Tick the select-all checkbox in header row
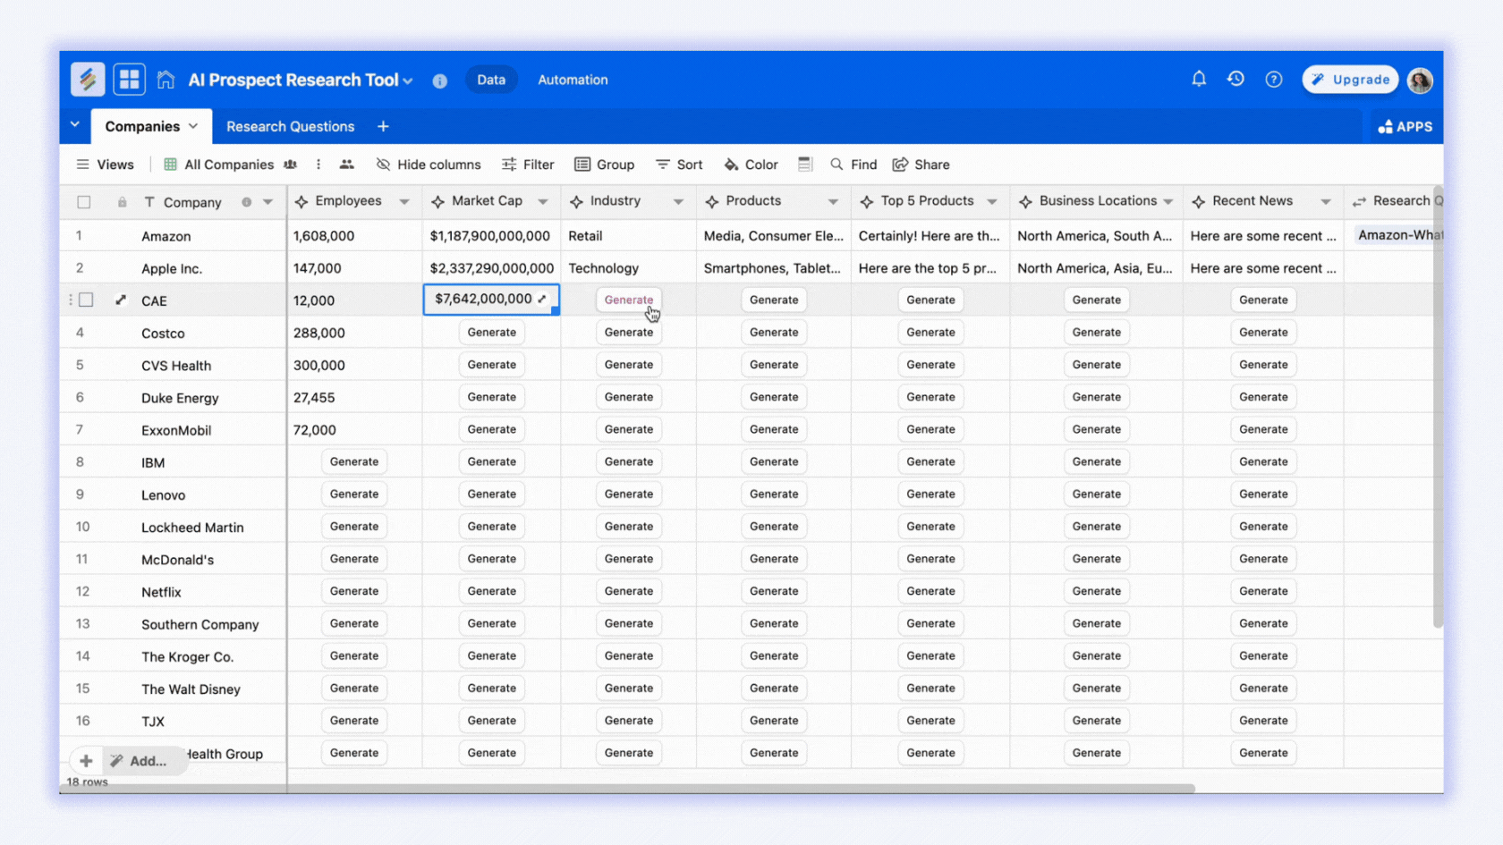This screenshot has height=845, width=1503. point(84,202)
